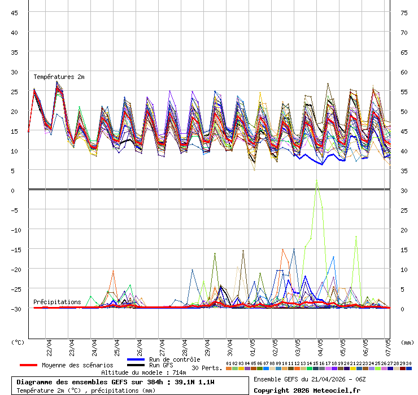
Task: Click the '(°C)' unit label on left axis
Action: click(18, 342)
